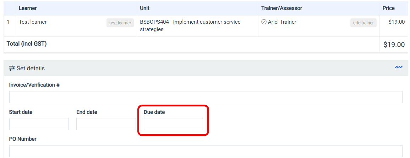
Task: Open the Start date field
Action: coord(39,124)
